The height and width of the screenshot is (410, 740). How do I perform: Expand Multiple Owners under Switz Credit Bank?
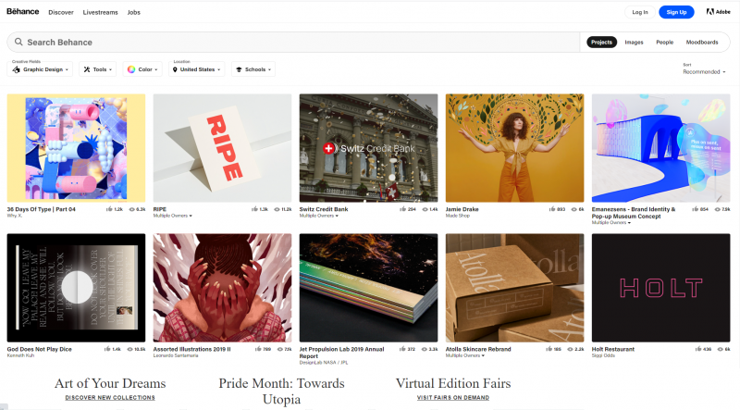[318, 216]
